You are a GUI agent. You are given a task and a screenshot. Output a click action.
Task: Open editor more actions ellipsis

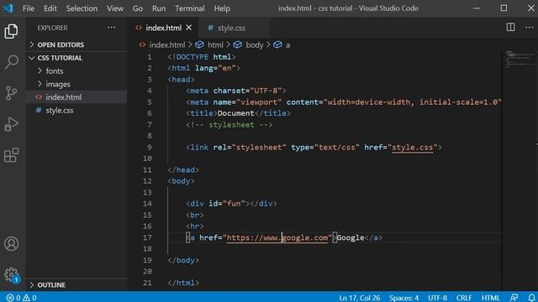pos(530,28)
